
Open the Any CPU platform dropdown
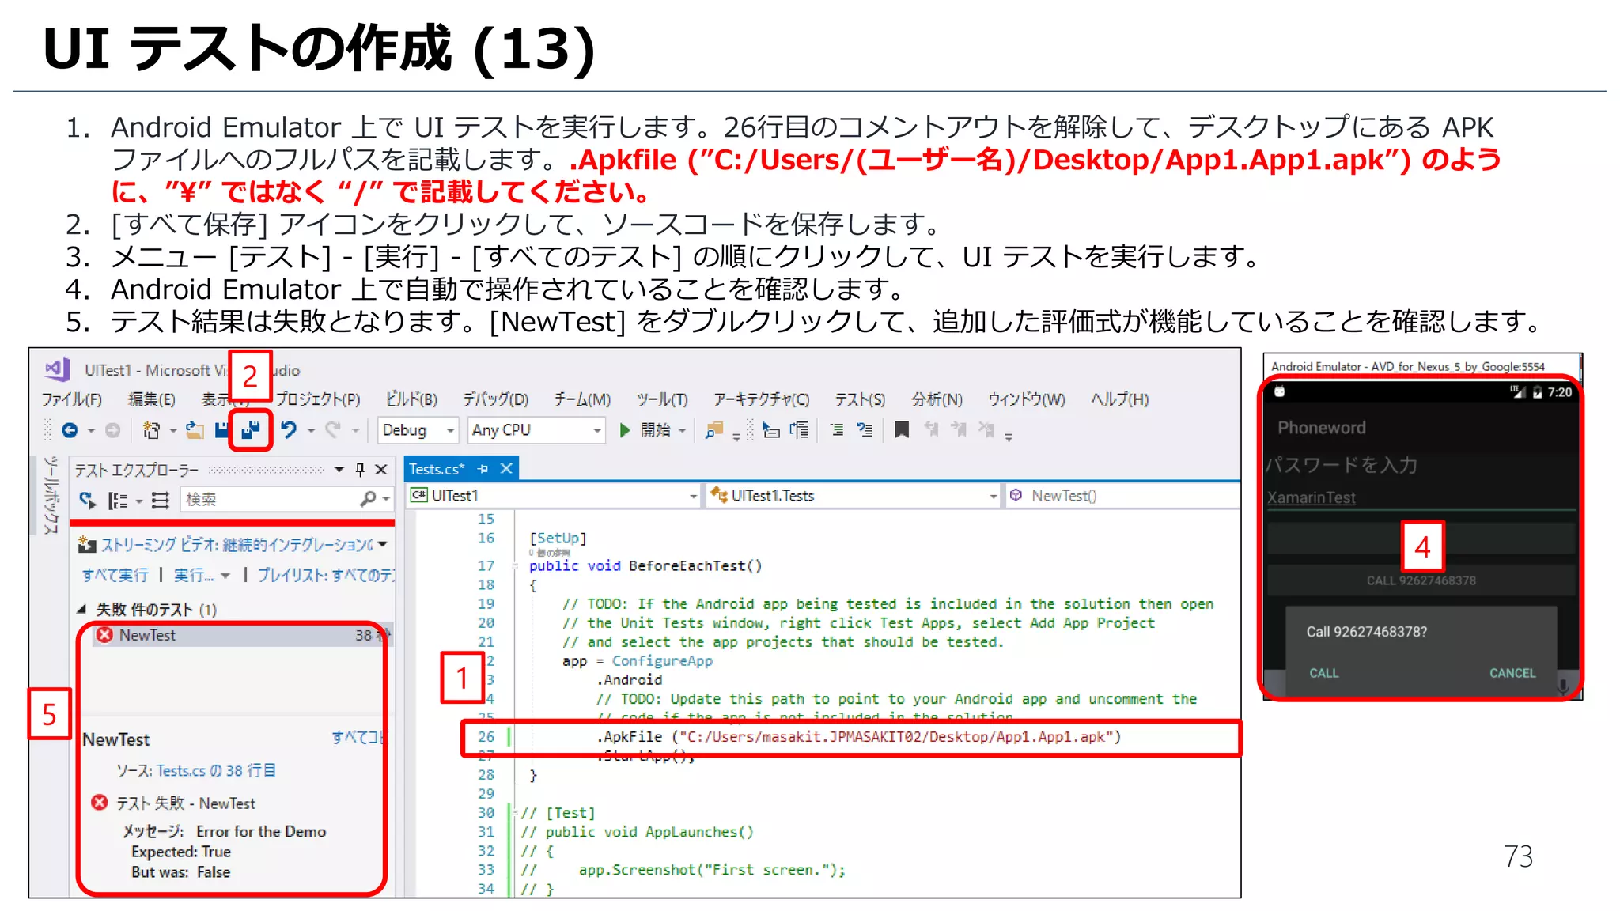[x=536, y=430]
